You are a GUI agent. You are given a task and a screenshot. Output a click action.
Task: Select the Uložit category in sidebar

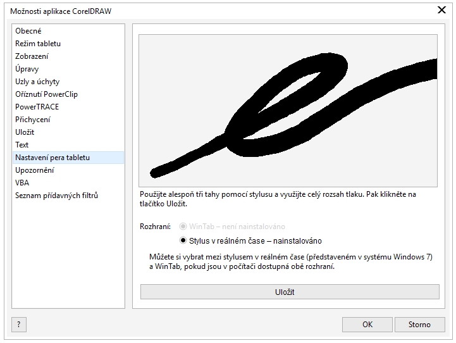point(25,132)
